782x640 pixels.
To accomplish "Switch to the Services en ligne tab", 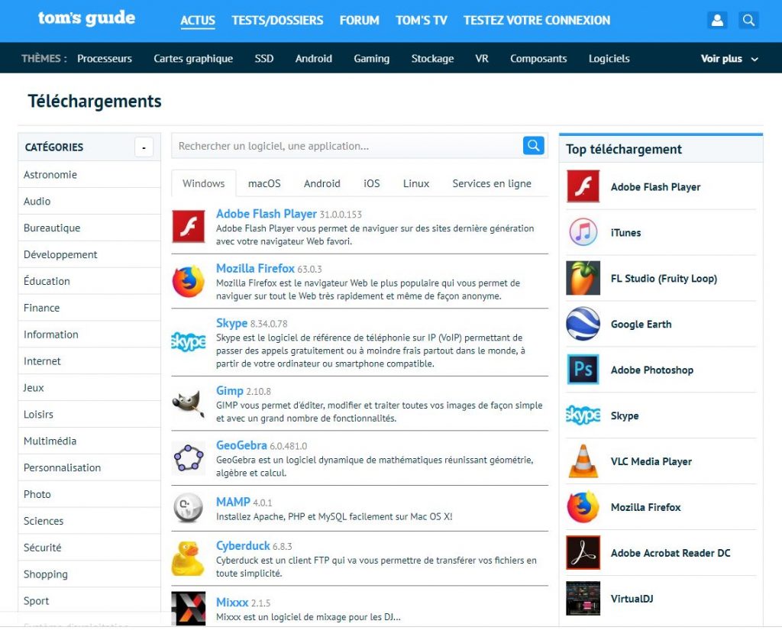I will point(492,183).
